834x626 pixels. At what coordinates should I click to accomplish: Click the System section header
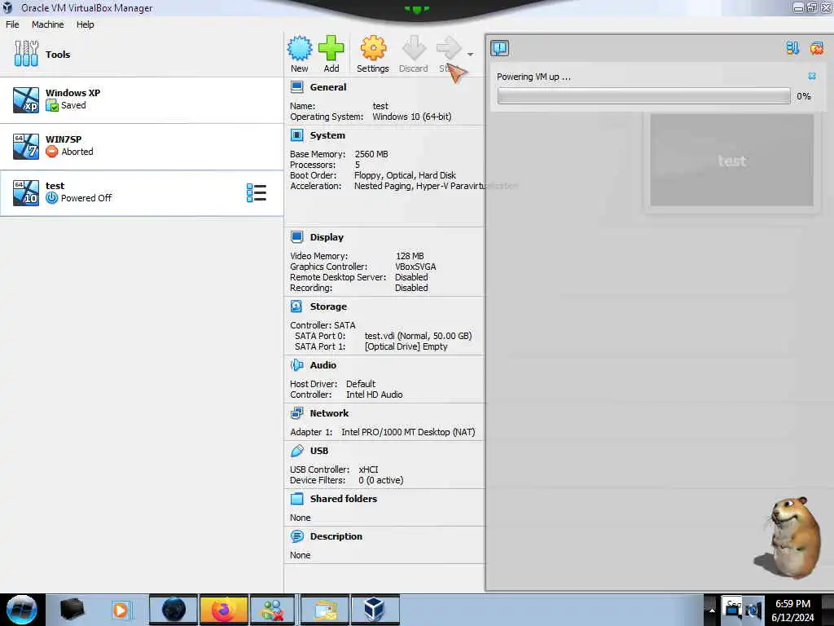click(327, 135)
